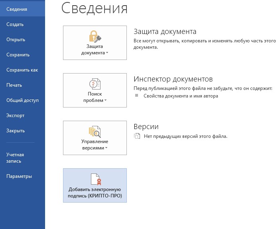Expand the Защита документа dropdown arrow
The width and height of the screenshot is (276, 229).
tap(107, 53)
